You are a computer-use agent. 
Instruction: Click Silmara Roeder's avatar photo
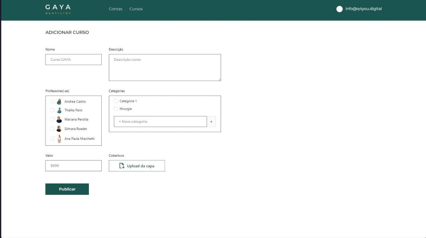pos(59,129)
